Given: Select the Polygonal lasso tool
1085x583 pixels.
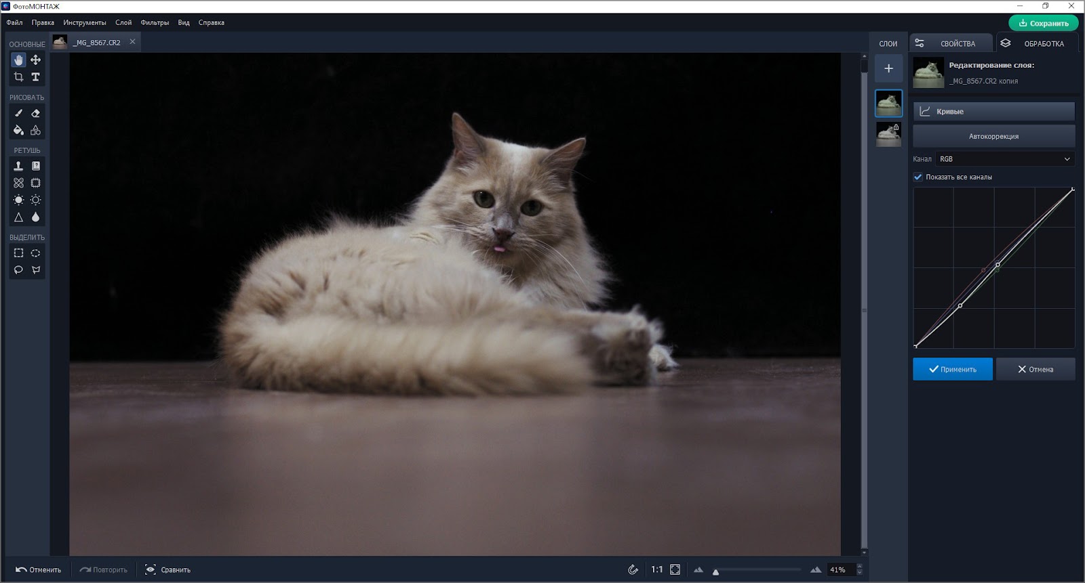Looking at the screenshot, I should (36, 270).
